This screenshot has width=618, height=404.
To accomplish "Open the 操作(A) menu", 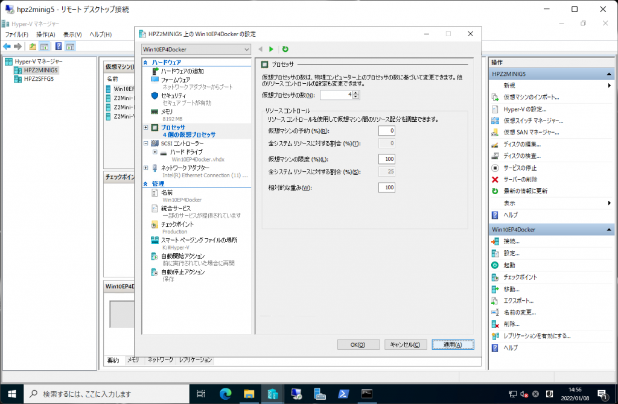I will click(x=46, y=34).
